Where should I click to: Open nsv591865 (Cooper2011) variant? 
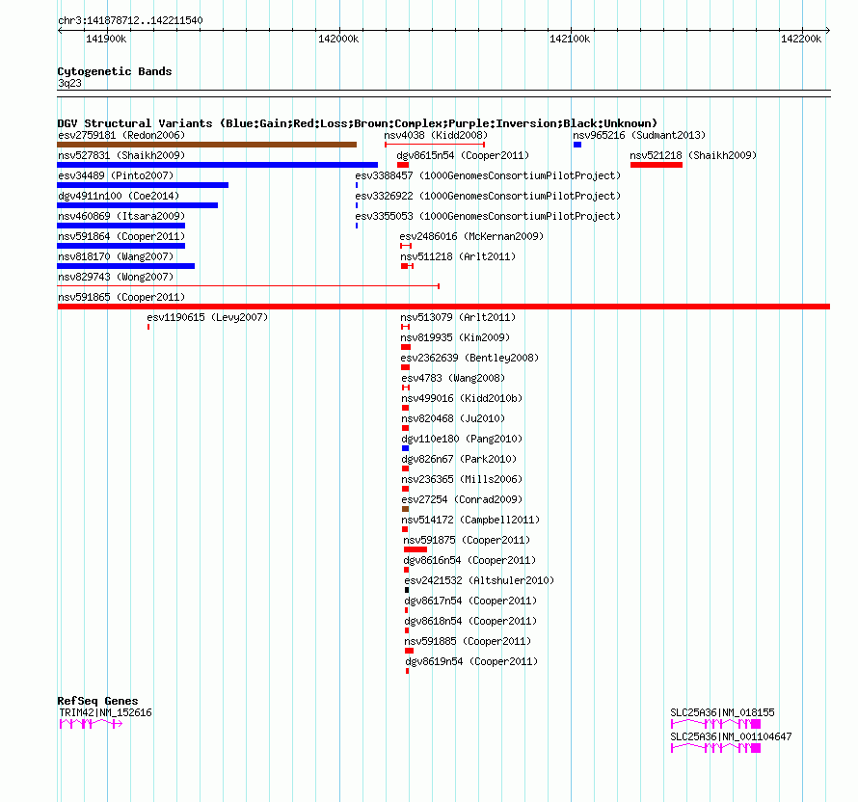[121, 297]
